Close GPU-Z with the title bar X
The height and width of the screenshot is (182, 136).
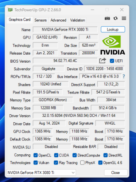point(122,10)
